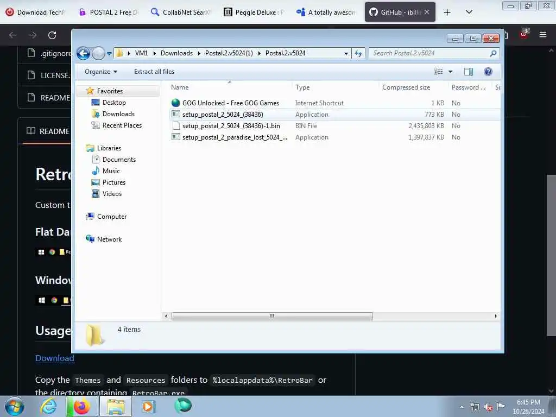The height and width of the screenshot is (417, 556).
Task: Switch to A totally awesome browser tab
Action: [326, 12]
